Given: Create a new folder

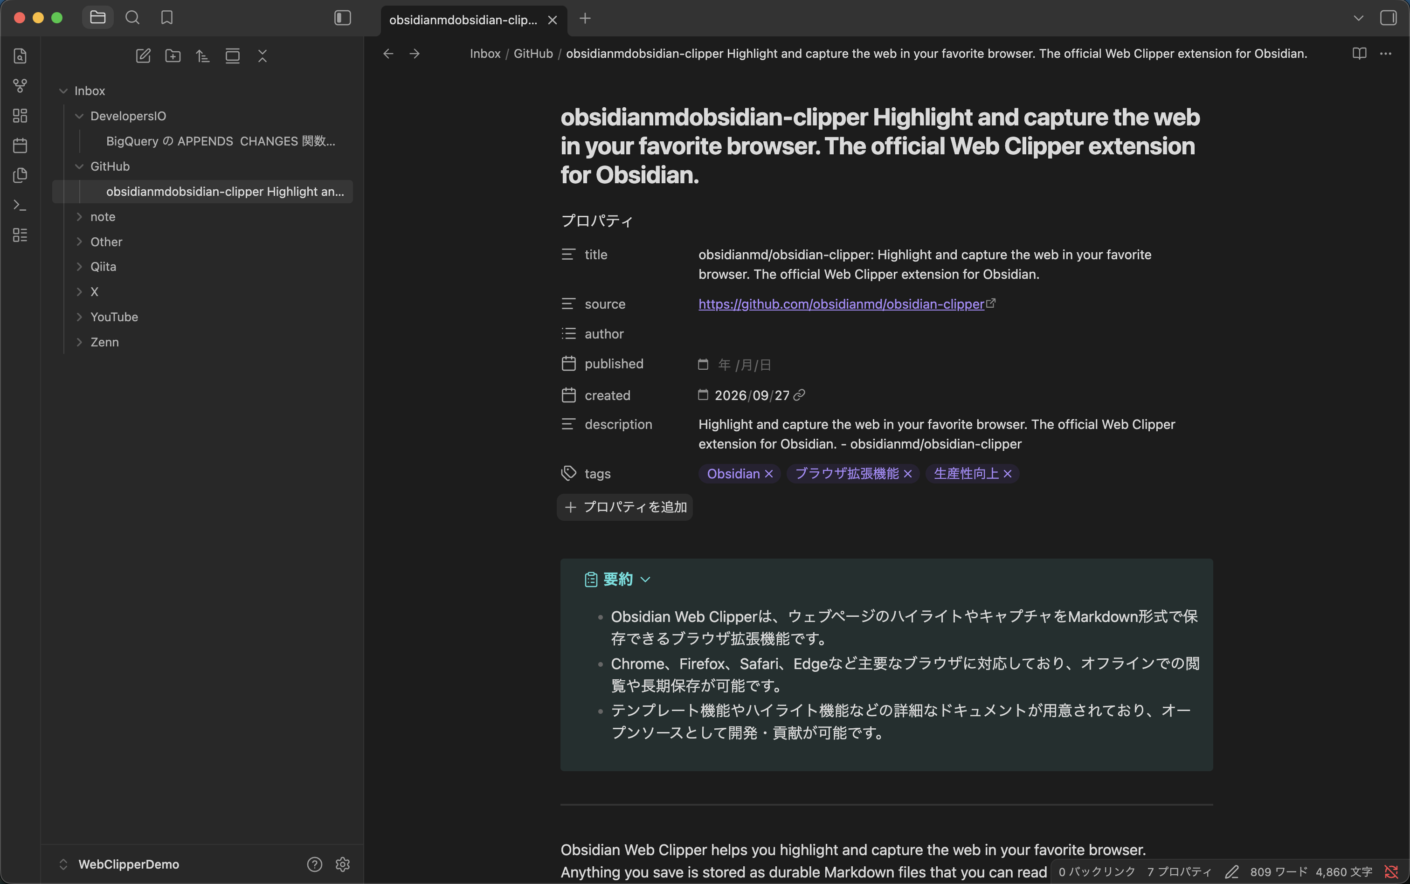Looking at the screenshot, I should (173, 56).
